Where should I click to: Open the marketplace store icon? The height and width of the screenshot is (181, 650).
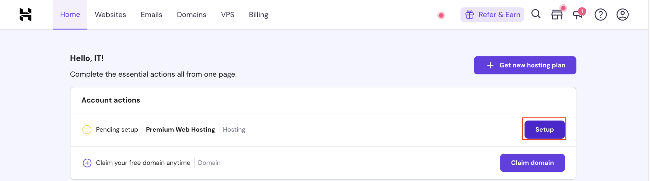557,15
